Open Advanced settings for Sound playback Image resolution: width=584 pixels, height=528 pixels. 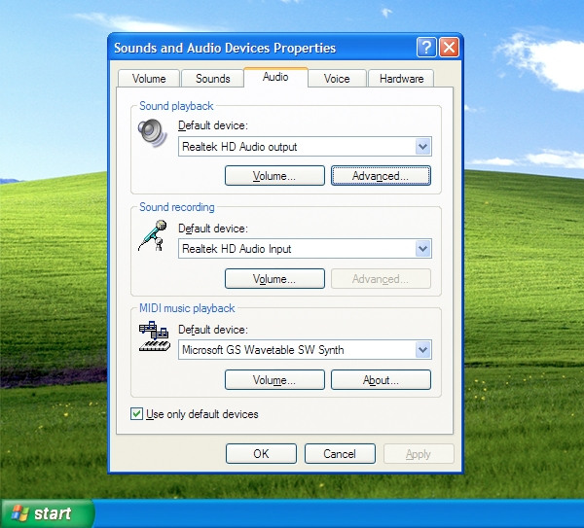(x=380, y=176)
